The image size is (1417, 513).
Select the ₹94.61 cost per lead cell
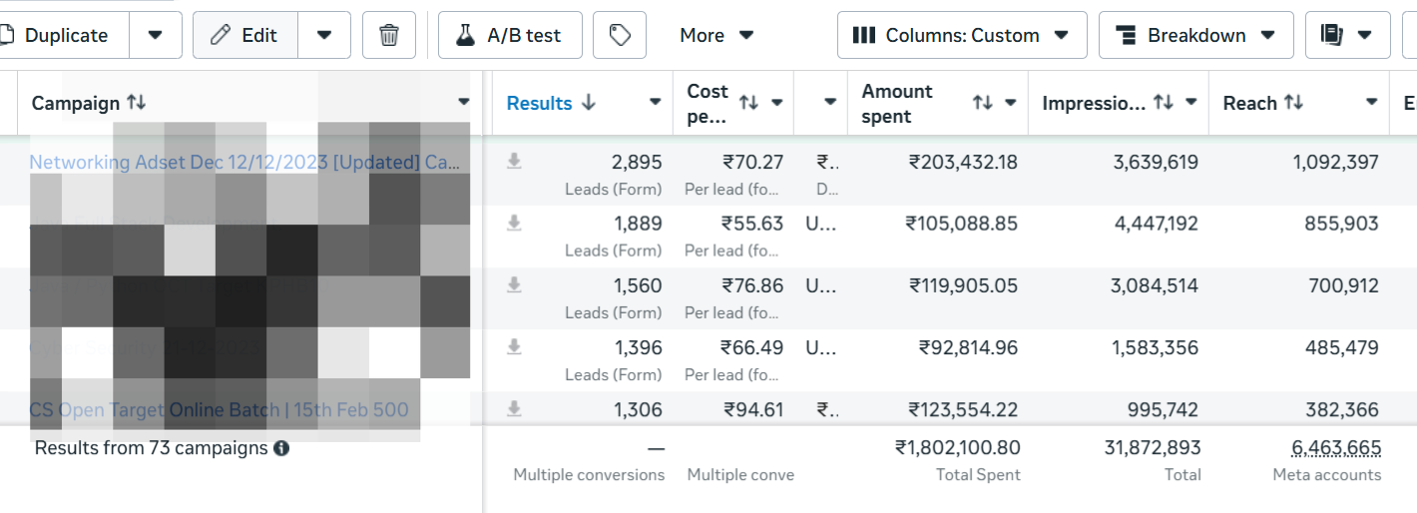[752, 409]
